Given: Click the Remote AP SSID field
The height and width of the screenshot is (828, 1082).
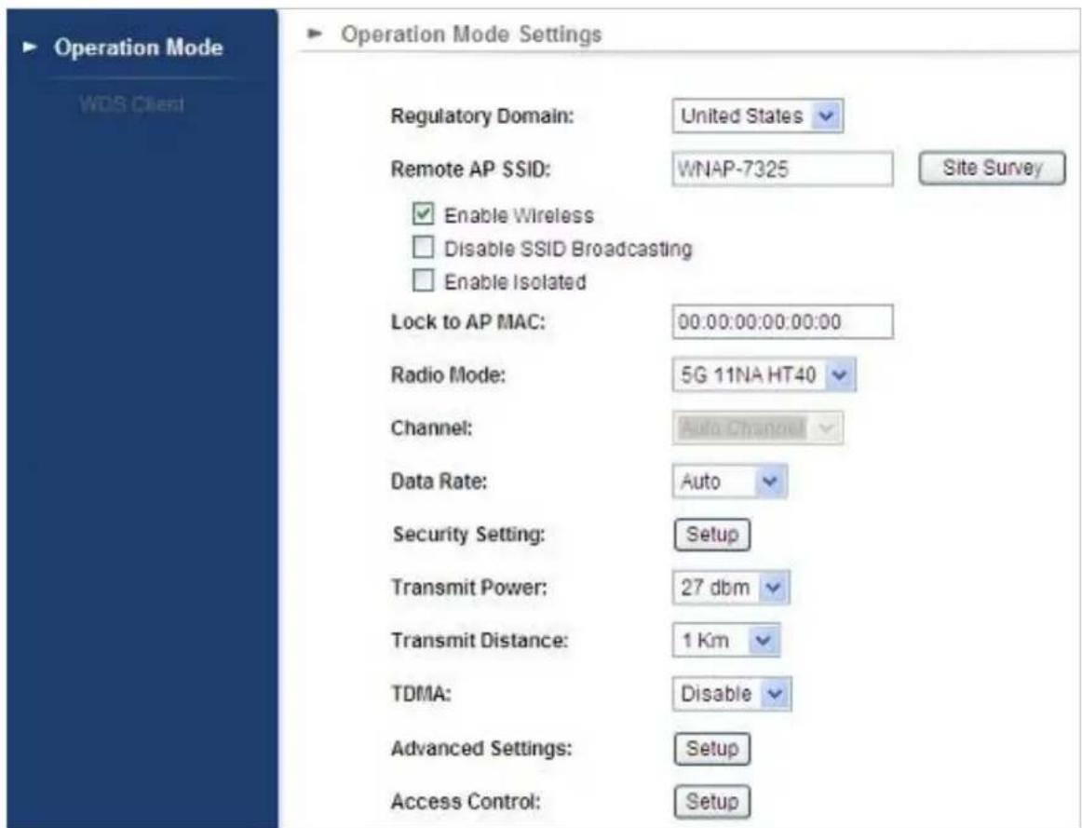Looking at the screenshot, I should point(782,170).
